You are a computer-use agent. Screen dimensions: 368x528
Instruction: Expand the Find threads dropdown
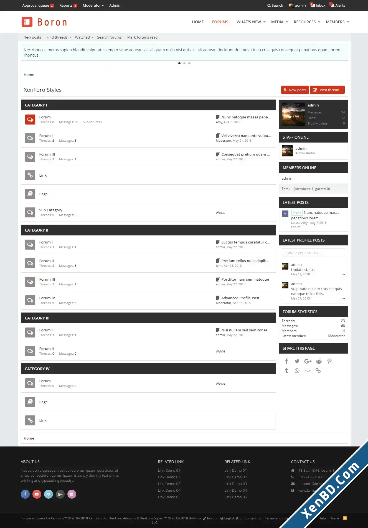59,37
